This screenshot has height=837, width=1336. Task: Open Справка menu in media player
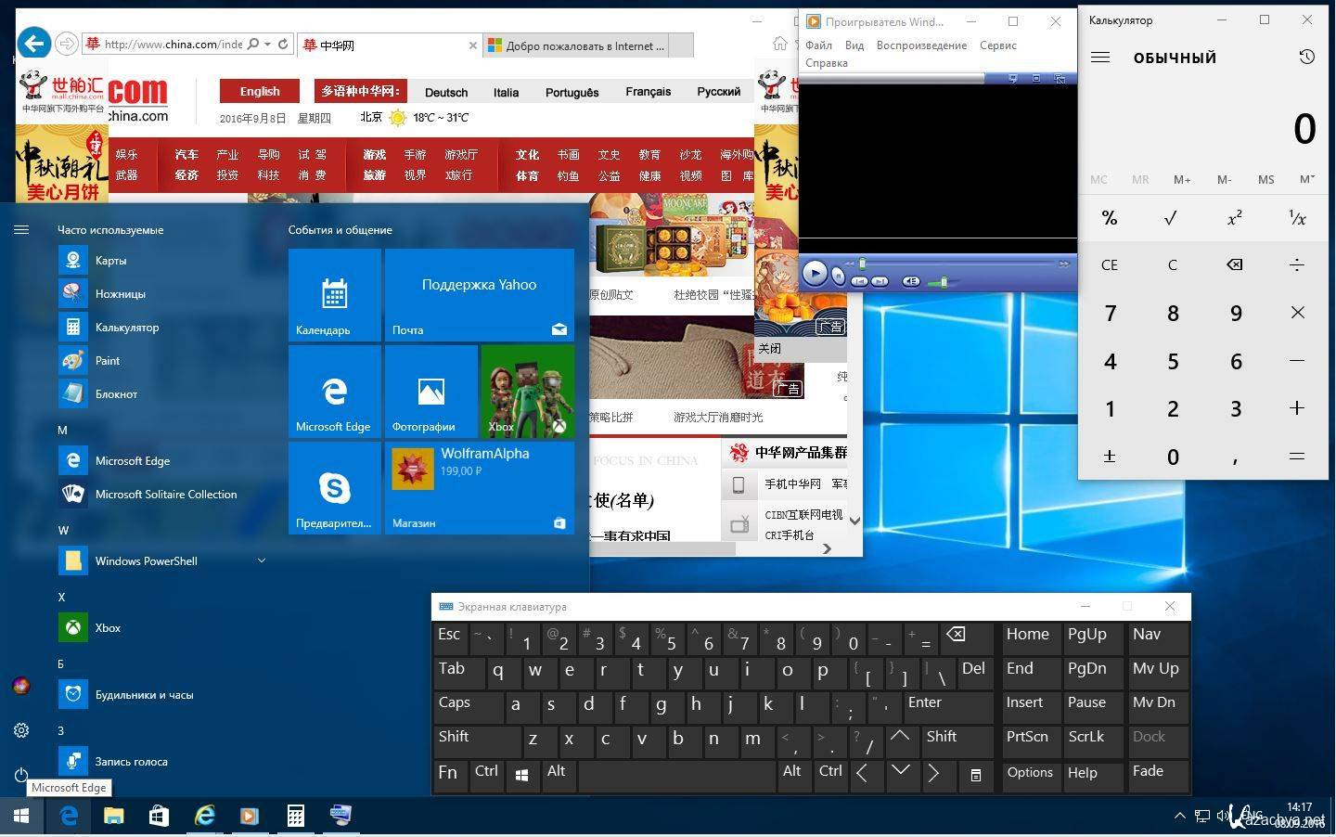tap(827, 63)
